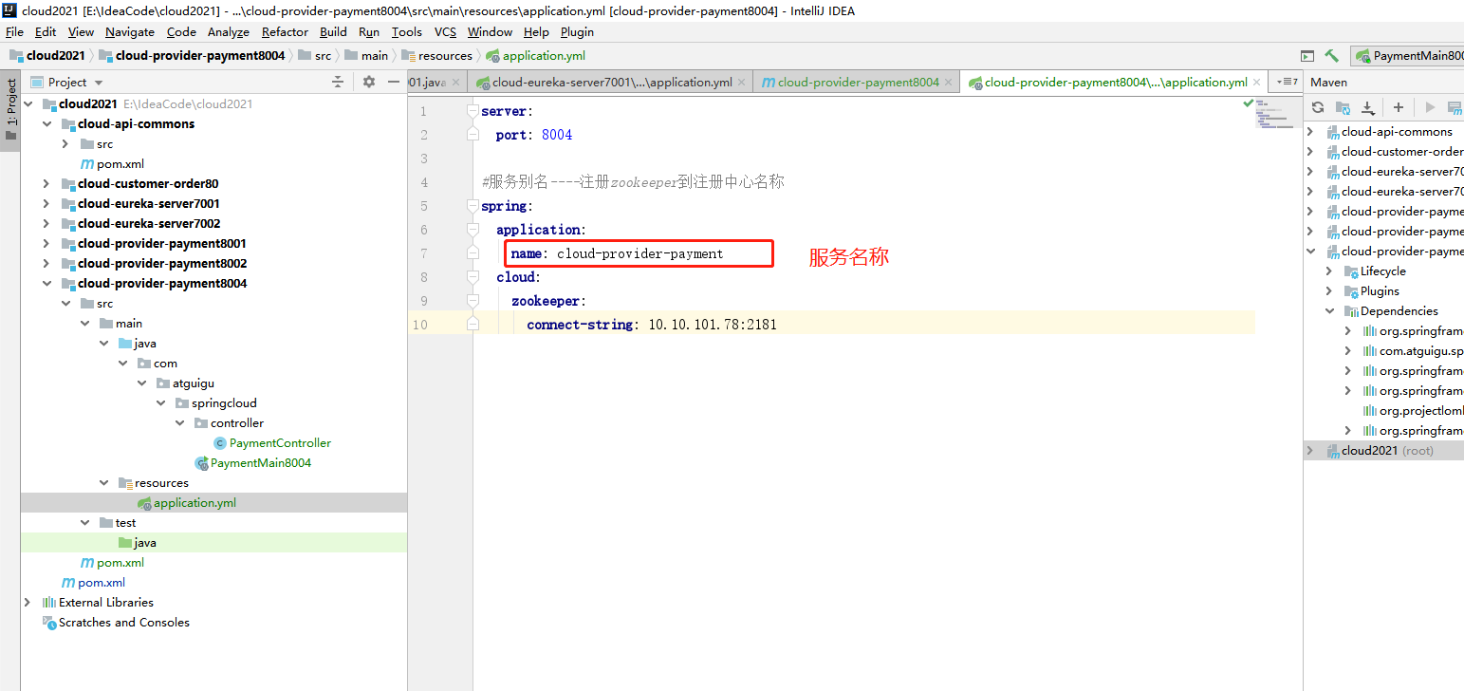
Task: Close the payment8004 application.yml tab
Action: [1257, 83]
